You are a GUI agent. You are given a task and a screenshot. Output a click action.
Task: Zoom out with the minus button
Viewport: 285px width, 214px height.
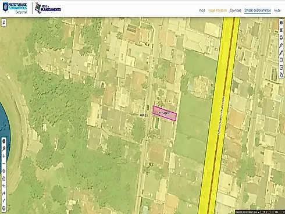pos(3,163)
